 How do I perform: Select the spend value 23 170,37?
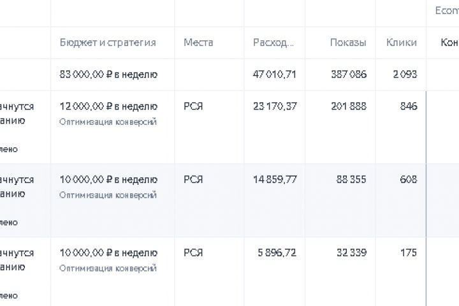pos(274,106)
